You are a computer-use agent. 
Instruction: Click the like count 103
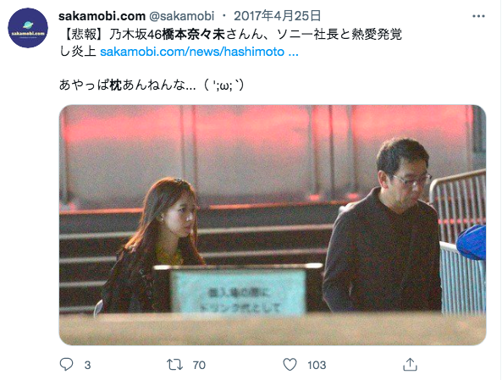click(317, 365)
